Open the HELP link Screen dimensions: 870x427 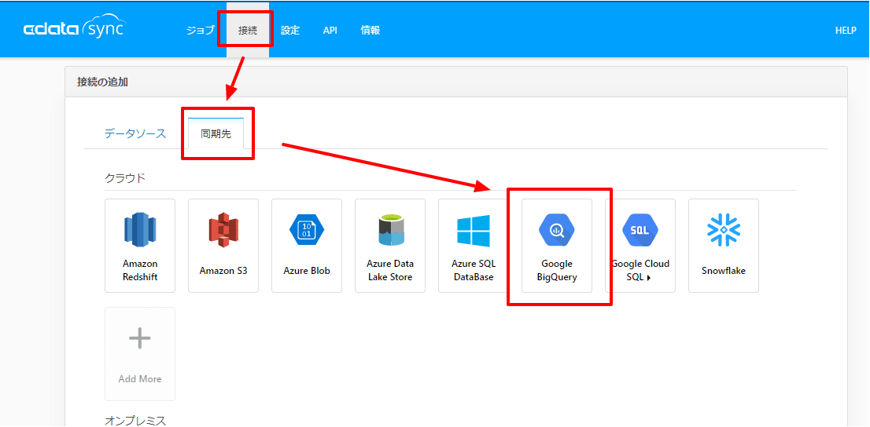[x=846, y=31]
